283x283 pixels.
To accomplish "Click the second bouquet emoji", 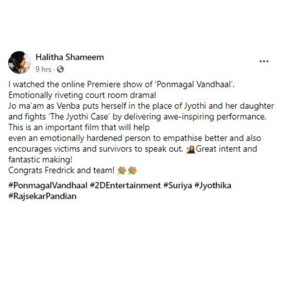I will [132, 170].
